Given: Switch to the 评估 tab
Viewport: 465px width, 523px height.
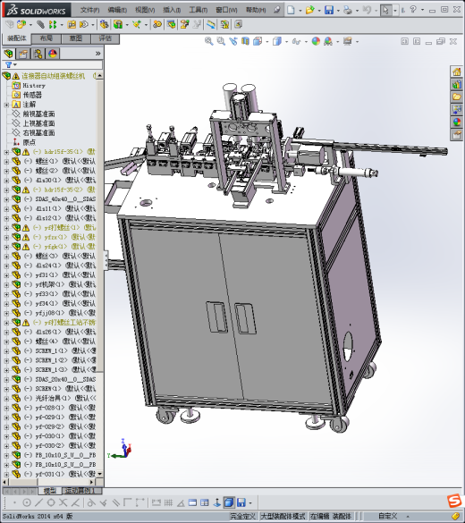Looking at the screenshot, I should coord(106,38).
